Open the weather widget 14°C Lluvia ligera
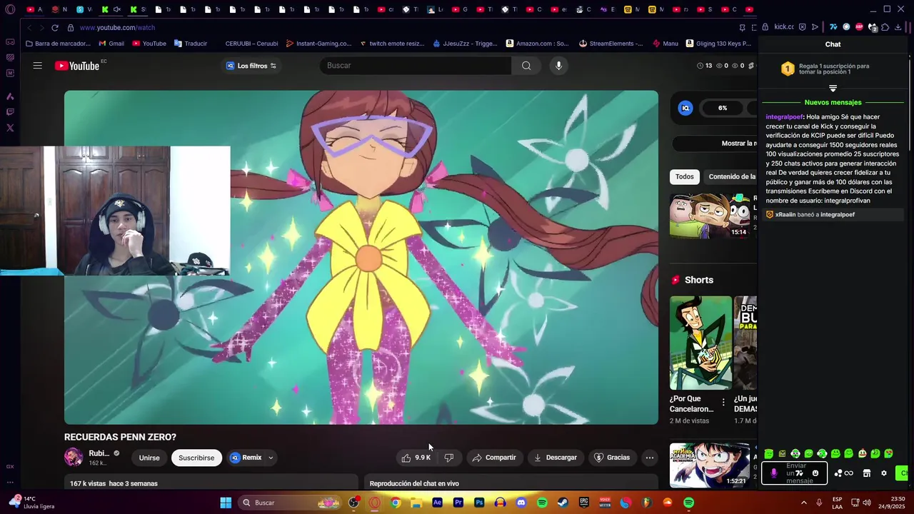914x514 pixels. (x=32, y=503)
